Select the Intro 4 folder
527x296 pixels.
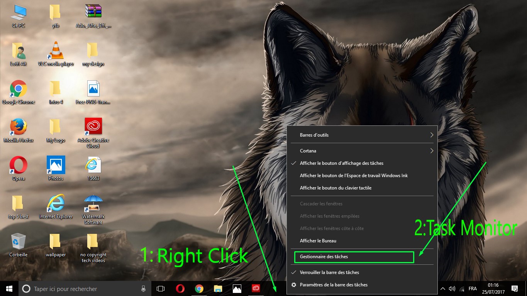pos(56,92)
